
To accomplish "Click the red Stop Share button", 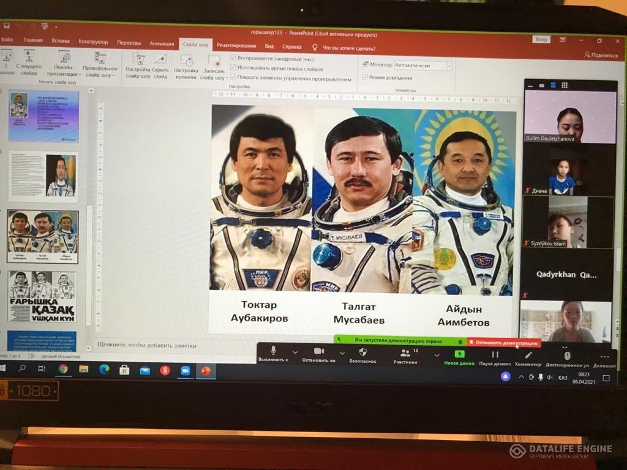I will click(x=504, y=343).
